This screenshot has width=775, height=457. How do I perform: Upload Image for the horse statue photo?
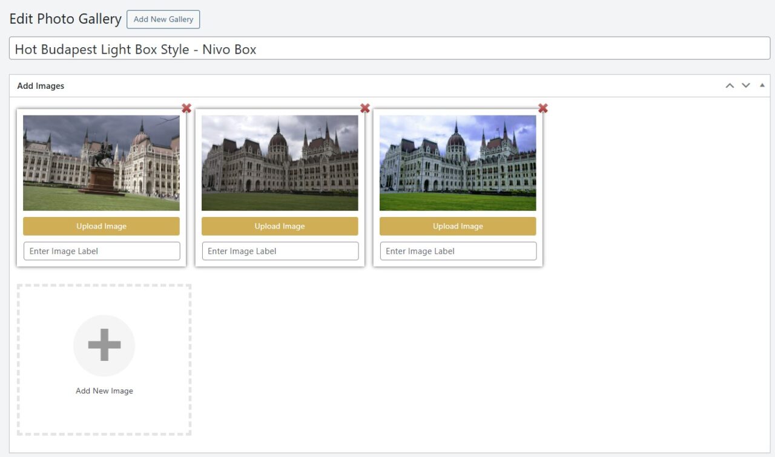click(101, 226)
